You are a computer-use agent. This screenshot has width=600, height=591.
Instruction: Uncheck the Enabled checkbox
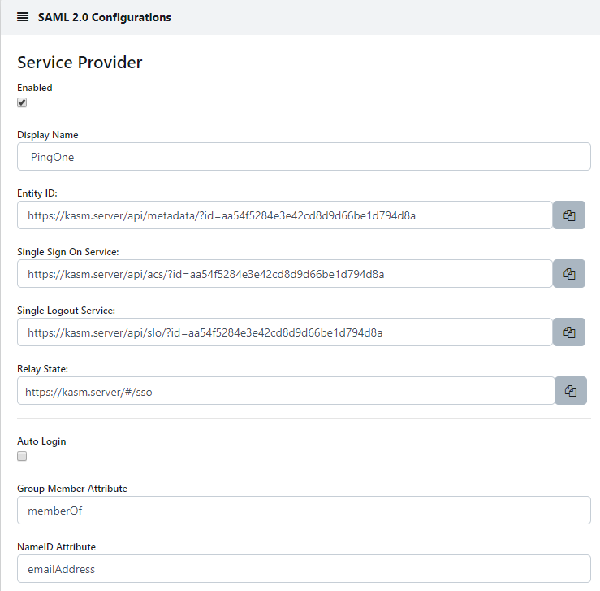click(22, 102)
